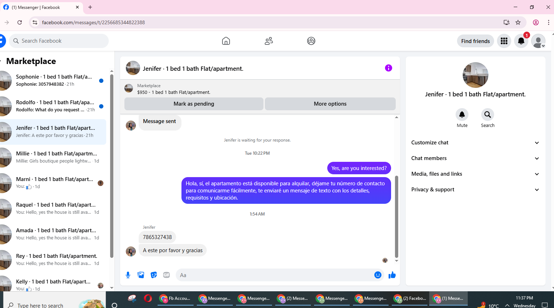This screenshot has width=554, height=308.
Task: Open Amada's conversation in the list
Action: [x=53, y=234]
